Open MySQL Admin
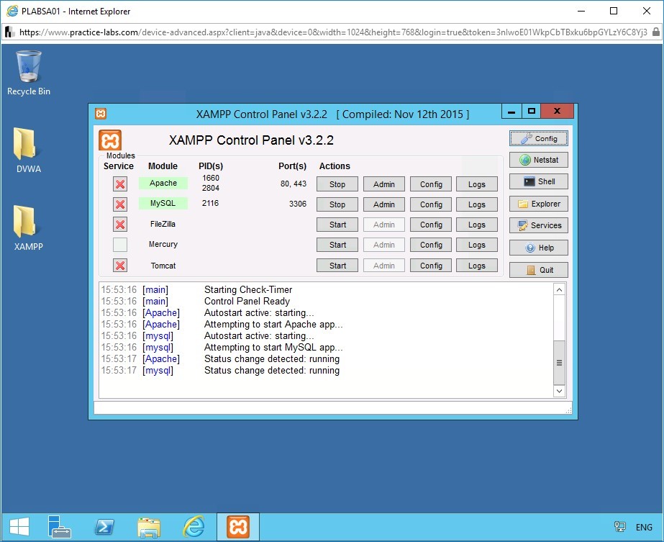 point(383,204)
